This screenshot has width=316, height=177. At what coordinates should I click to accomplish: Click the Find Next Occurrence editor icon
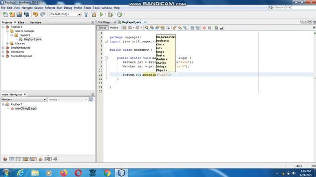[x=157, y=28]
